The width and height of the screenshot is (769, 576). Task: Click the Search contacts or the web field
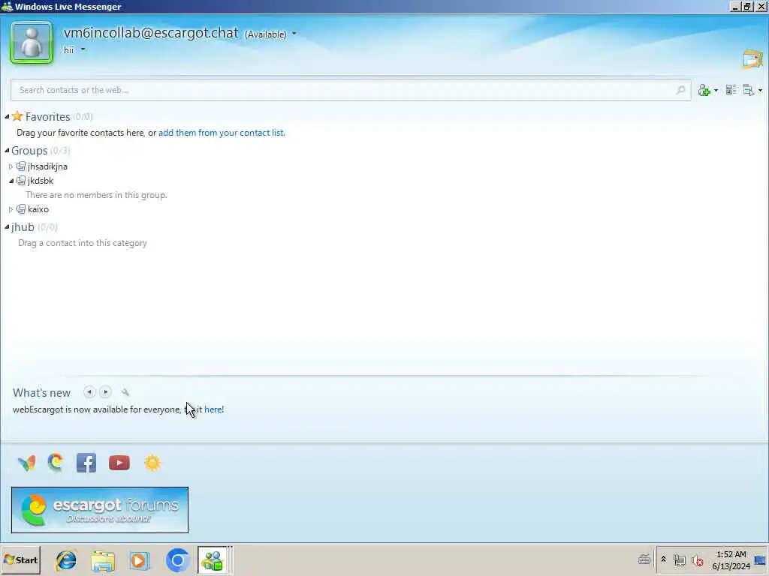click(x=351, y=90)
